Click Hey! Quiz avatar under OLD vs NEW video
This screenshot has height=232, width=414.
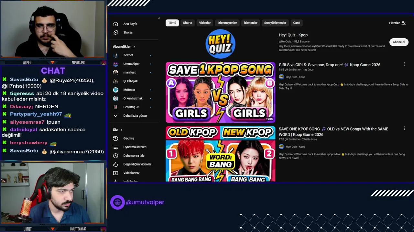[281, 147]
